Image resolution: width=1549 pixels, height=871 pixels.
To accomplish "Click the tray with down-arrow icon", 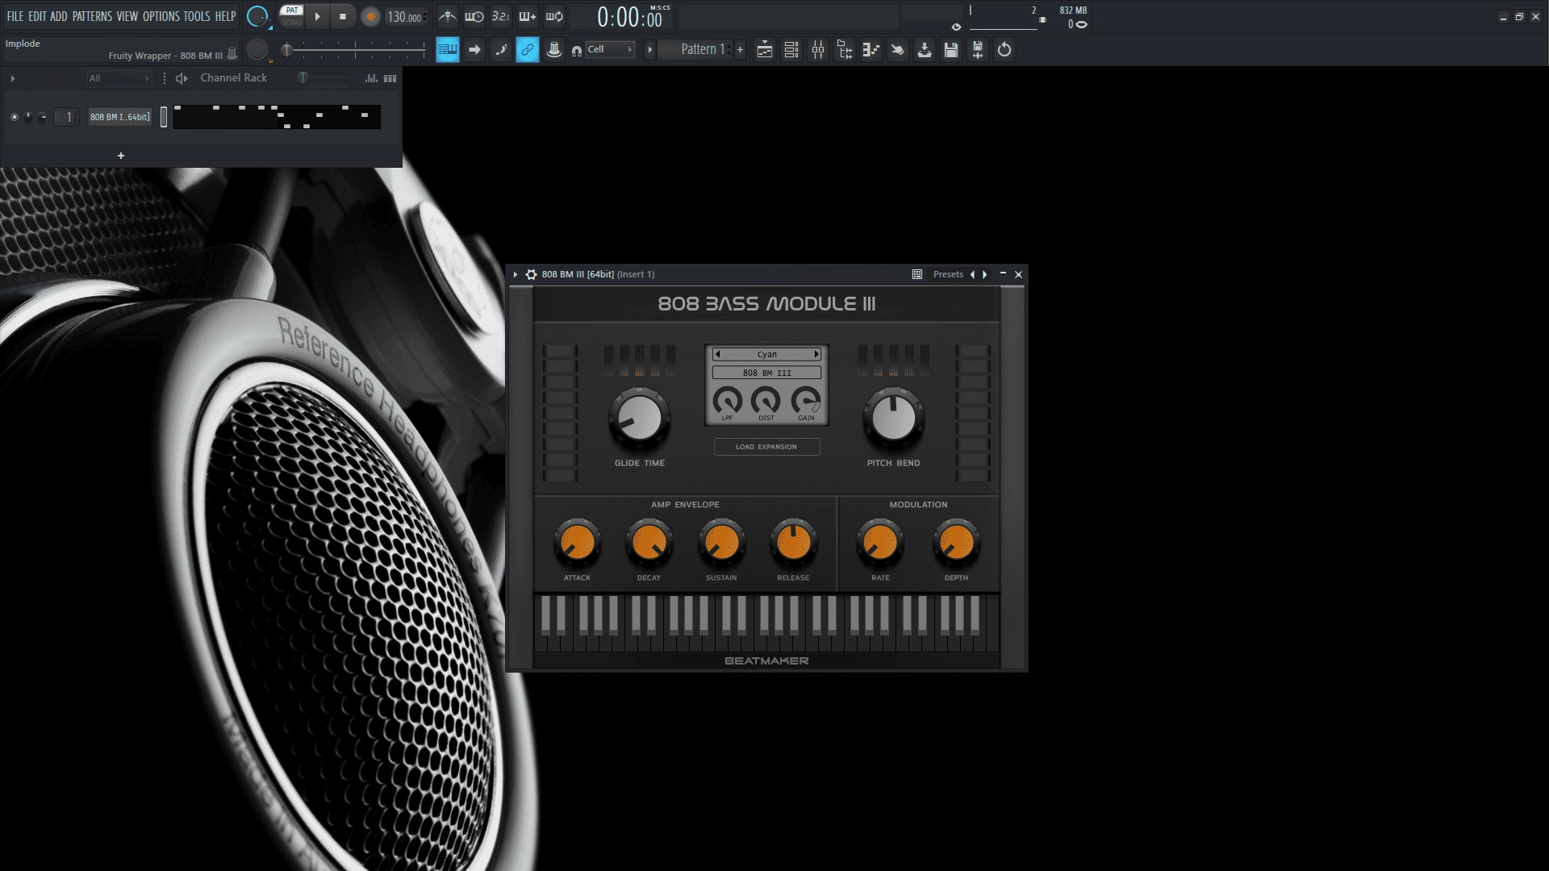I will pos(925,50).
